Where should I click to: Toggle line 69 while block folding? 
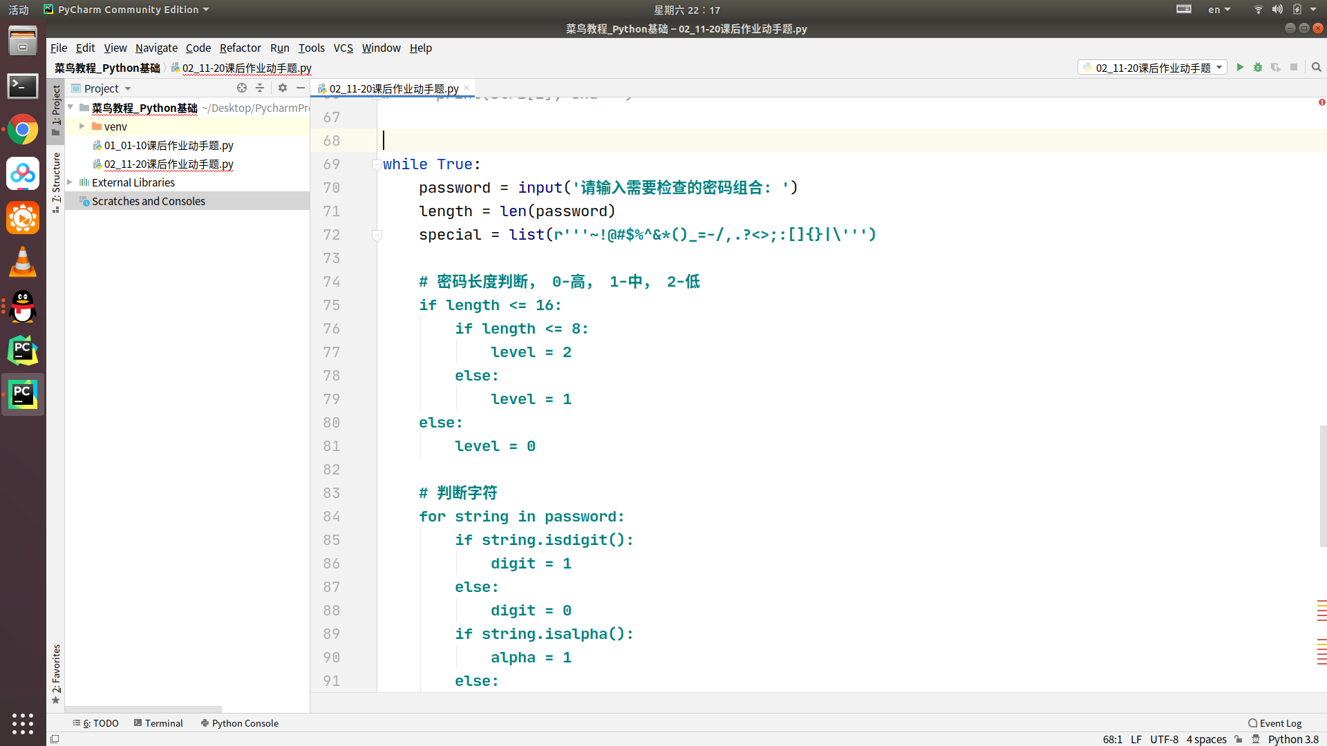coord(377,164)
